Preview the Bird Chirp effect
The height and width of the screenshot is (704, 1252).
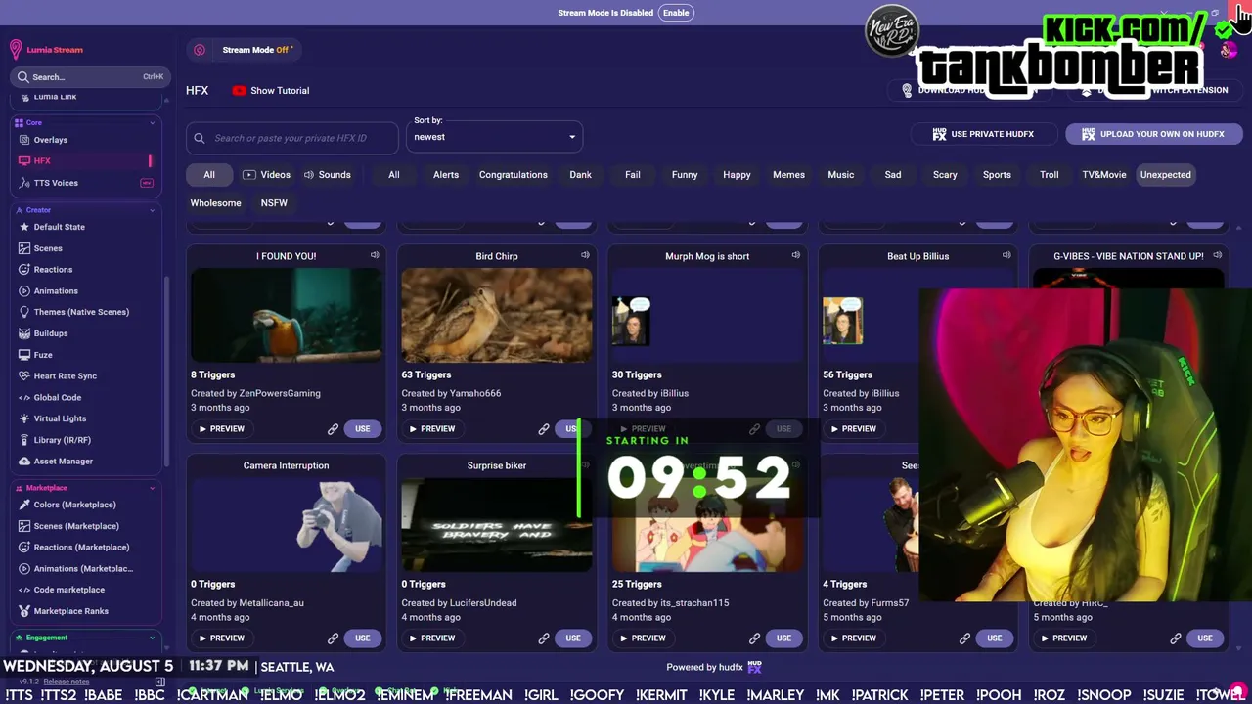432,429
